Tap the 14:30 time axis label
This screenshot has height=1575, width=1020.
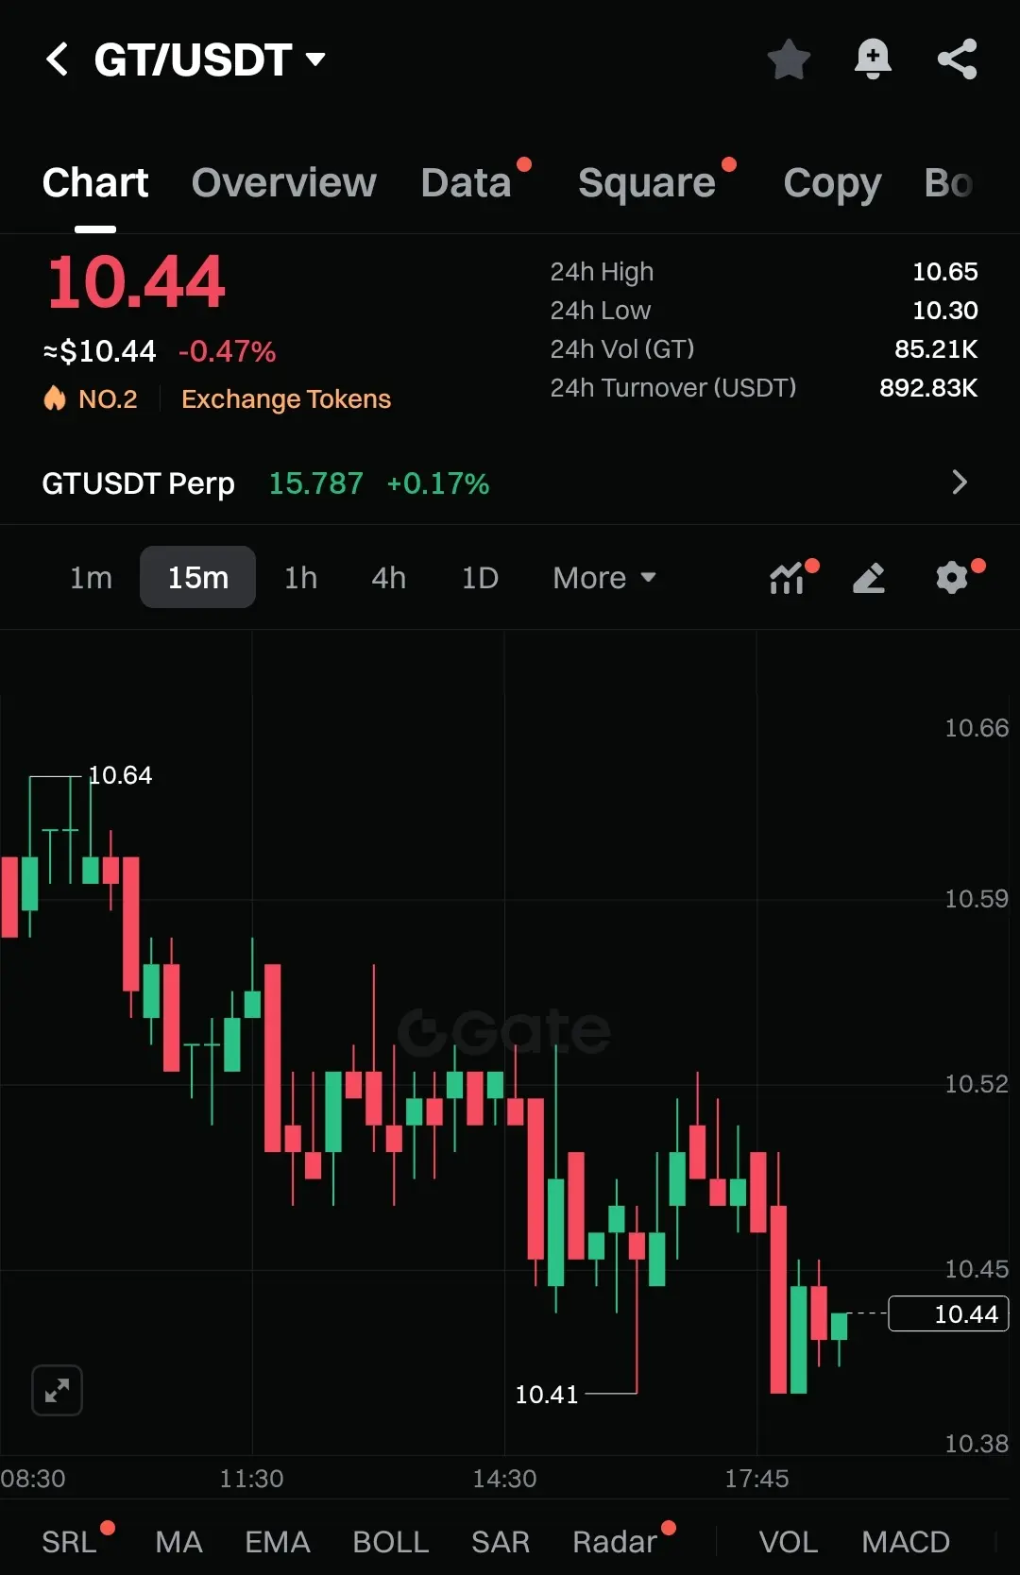pyautogui.click(x=504, y=1479)
